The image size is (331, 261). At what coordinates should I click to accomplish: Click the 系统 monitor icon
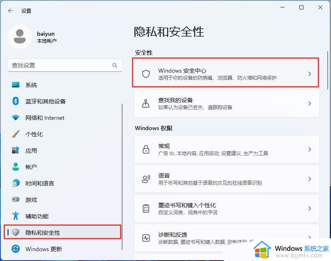[x=16, y=85]
